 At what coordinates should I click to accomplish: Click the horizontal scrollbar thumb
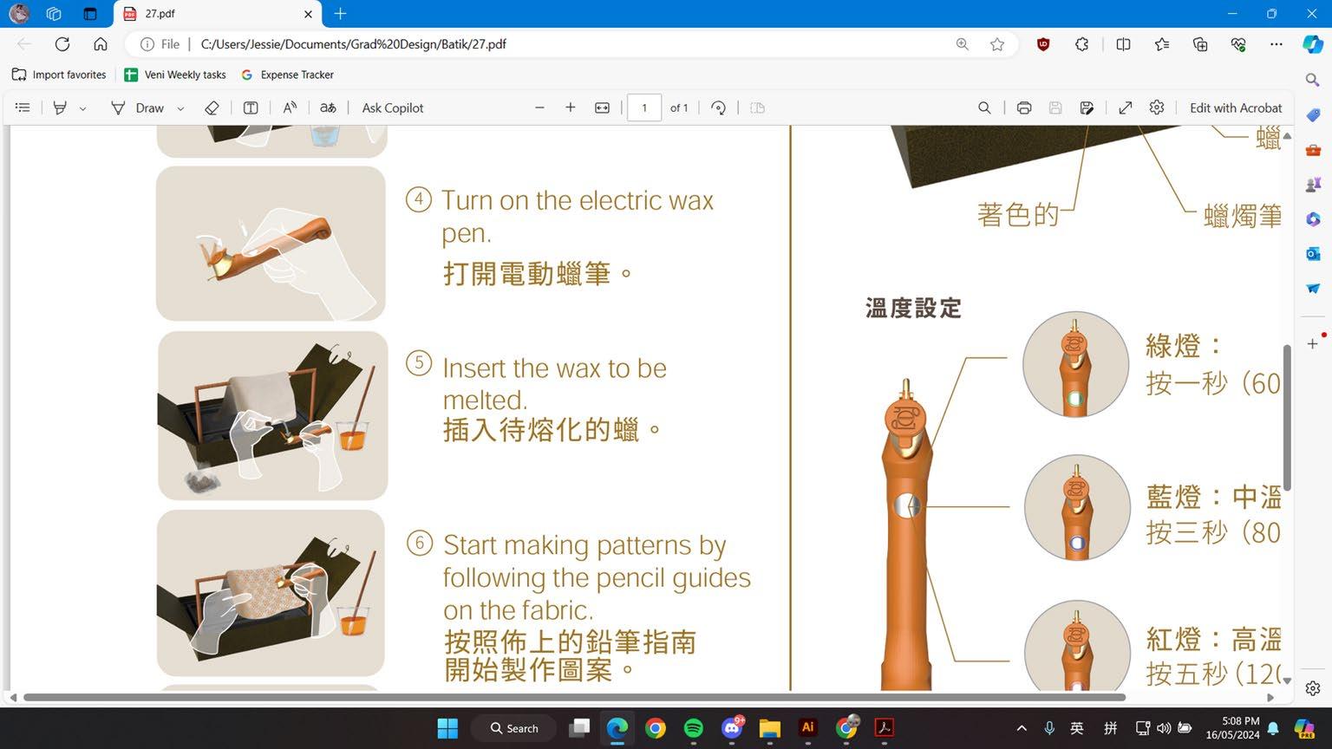pos(574,697)
